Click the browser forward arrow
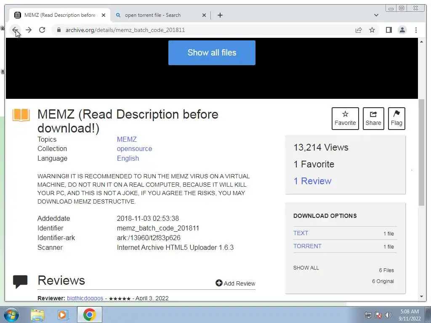The width and height of the screenshot is (431, 323). tap(29, 30)
